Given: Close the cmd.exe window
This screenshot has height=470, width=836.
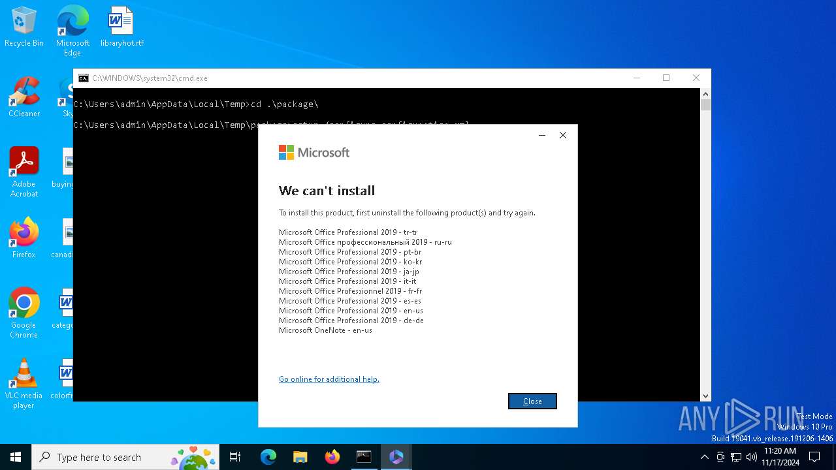Looking at the screenshot, I should (x=696, y=78).
